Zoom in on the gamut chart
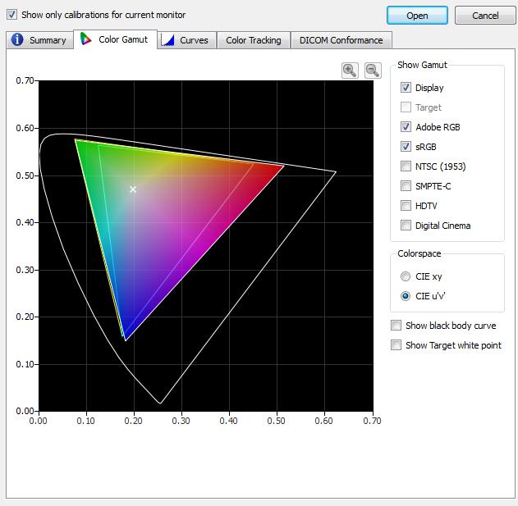This screenshot has width=518, height=506. [350, 71]
